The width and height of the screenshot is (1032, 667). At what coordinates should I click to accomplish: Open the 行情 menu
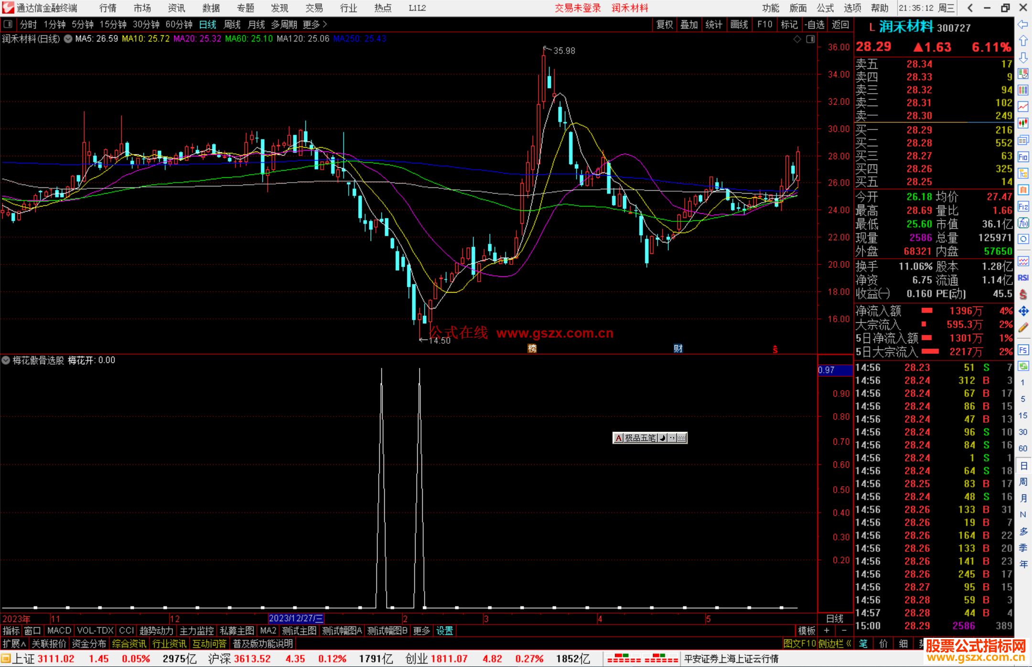coord(108,8)
